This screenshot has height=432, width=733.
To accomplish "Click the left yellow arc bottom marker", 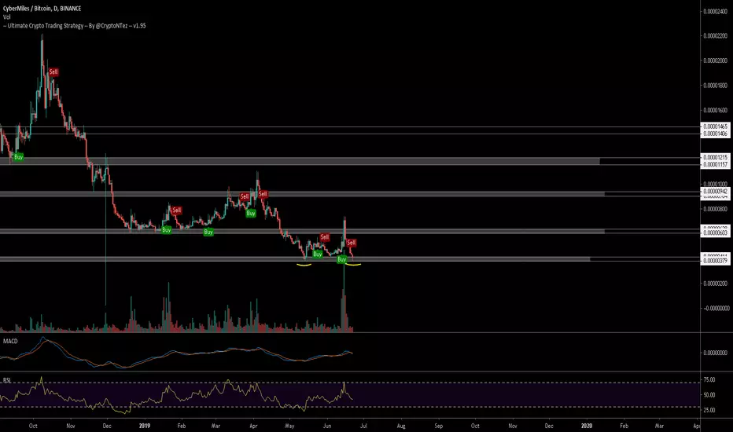I will 304,265.
